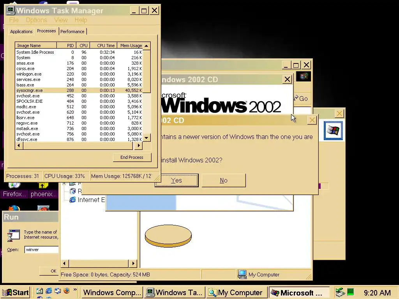Switch to the Applications tab
Image resolution: width=399 pixels, height=299 pixels.
point(21,32)
